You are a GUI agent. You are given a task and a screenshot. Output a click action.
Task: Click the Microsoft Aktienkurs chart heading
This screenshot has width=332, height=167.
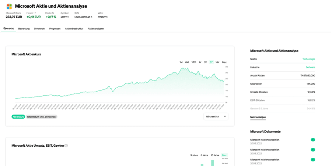(x=26, y=54)
